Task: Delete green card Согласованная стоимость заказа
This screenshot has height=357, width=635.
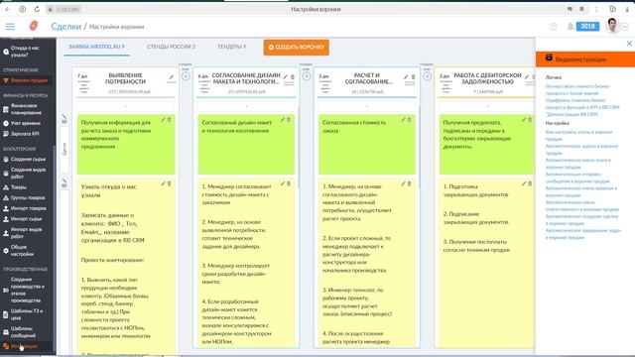Action: click(410, 119)
